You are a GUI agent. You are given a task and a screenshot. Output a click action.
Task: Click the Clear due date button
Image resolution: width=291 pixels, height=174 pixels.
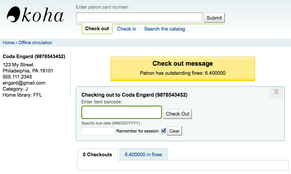coord(174,131)
